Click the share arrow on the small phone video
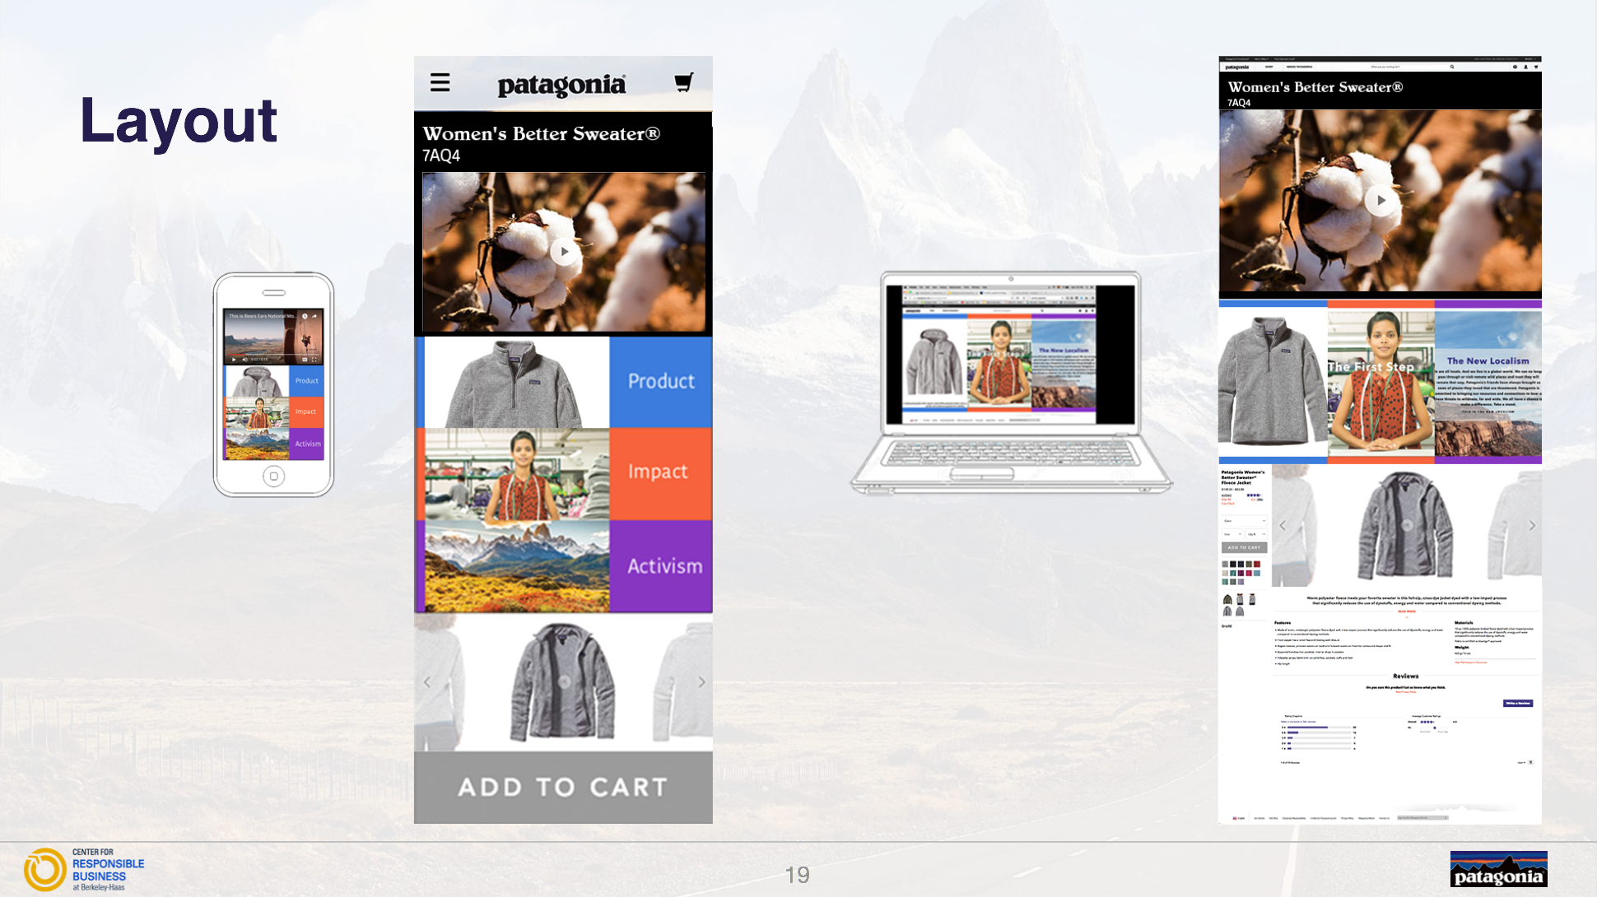 coord(314,316)
